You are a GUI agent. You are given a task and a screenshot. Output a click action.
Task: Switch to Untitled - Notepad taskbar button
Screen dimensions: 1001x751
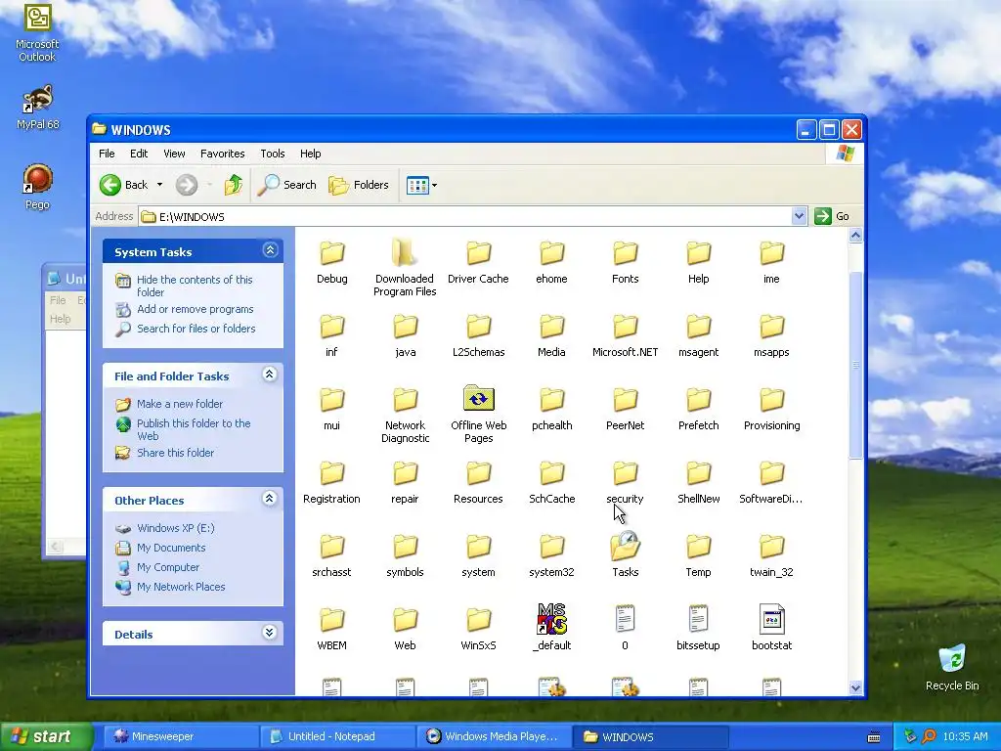click(x=338, y=736)
